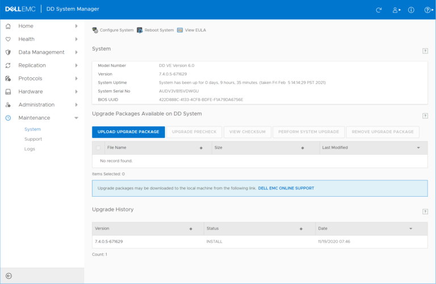Expand the Replication menu arrow

tap(76, 66)
